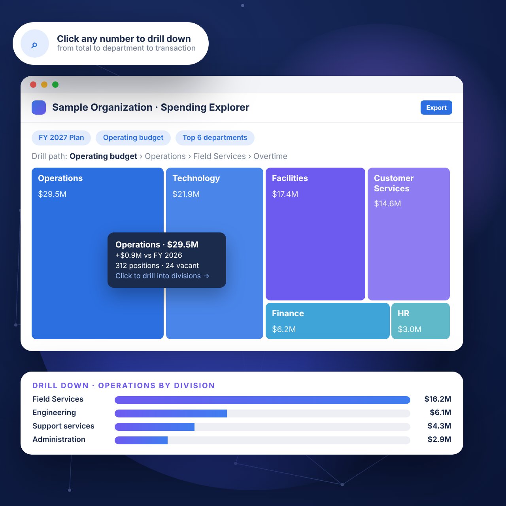Click the $16.2M Field Services value
Image resolution: width=506 pixels, height=506 pixels.
[438, 399]
